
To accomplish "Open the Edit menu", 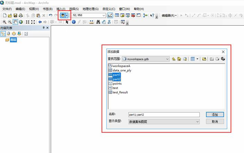I will (x=21, y=9).
